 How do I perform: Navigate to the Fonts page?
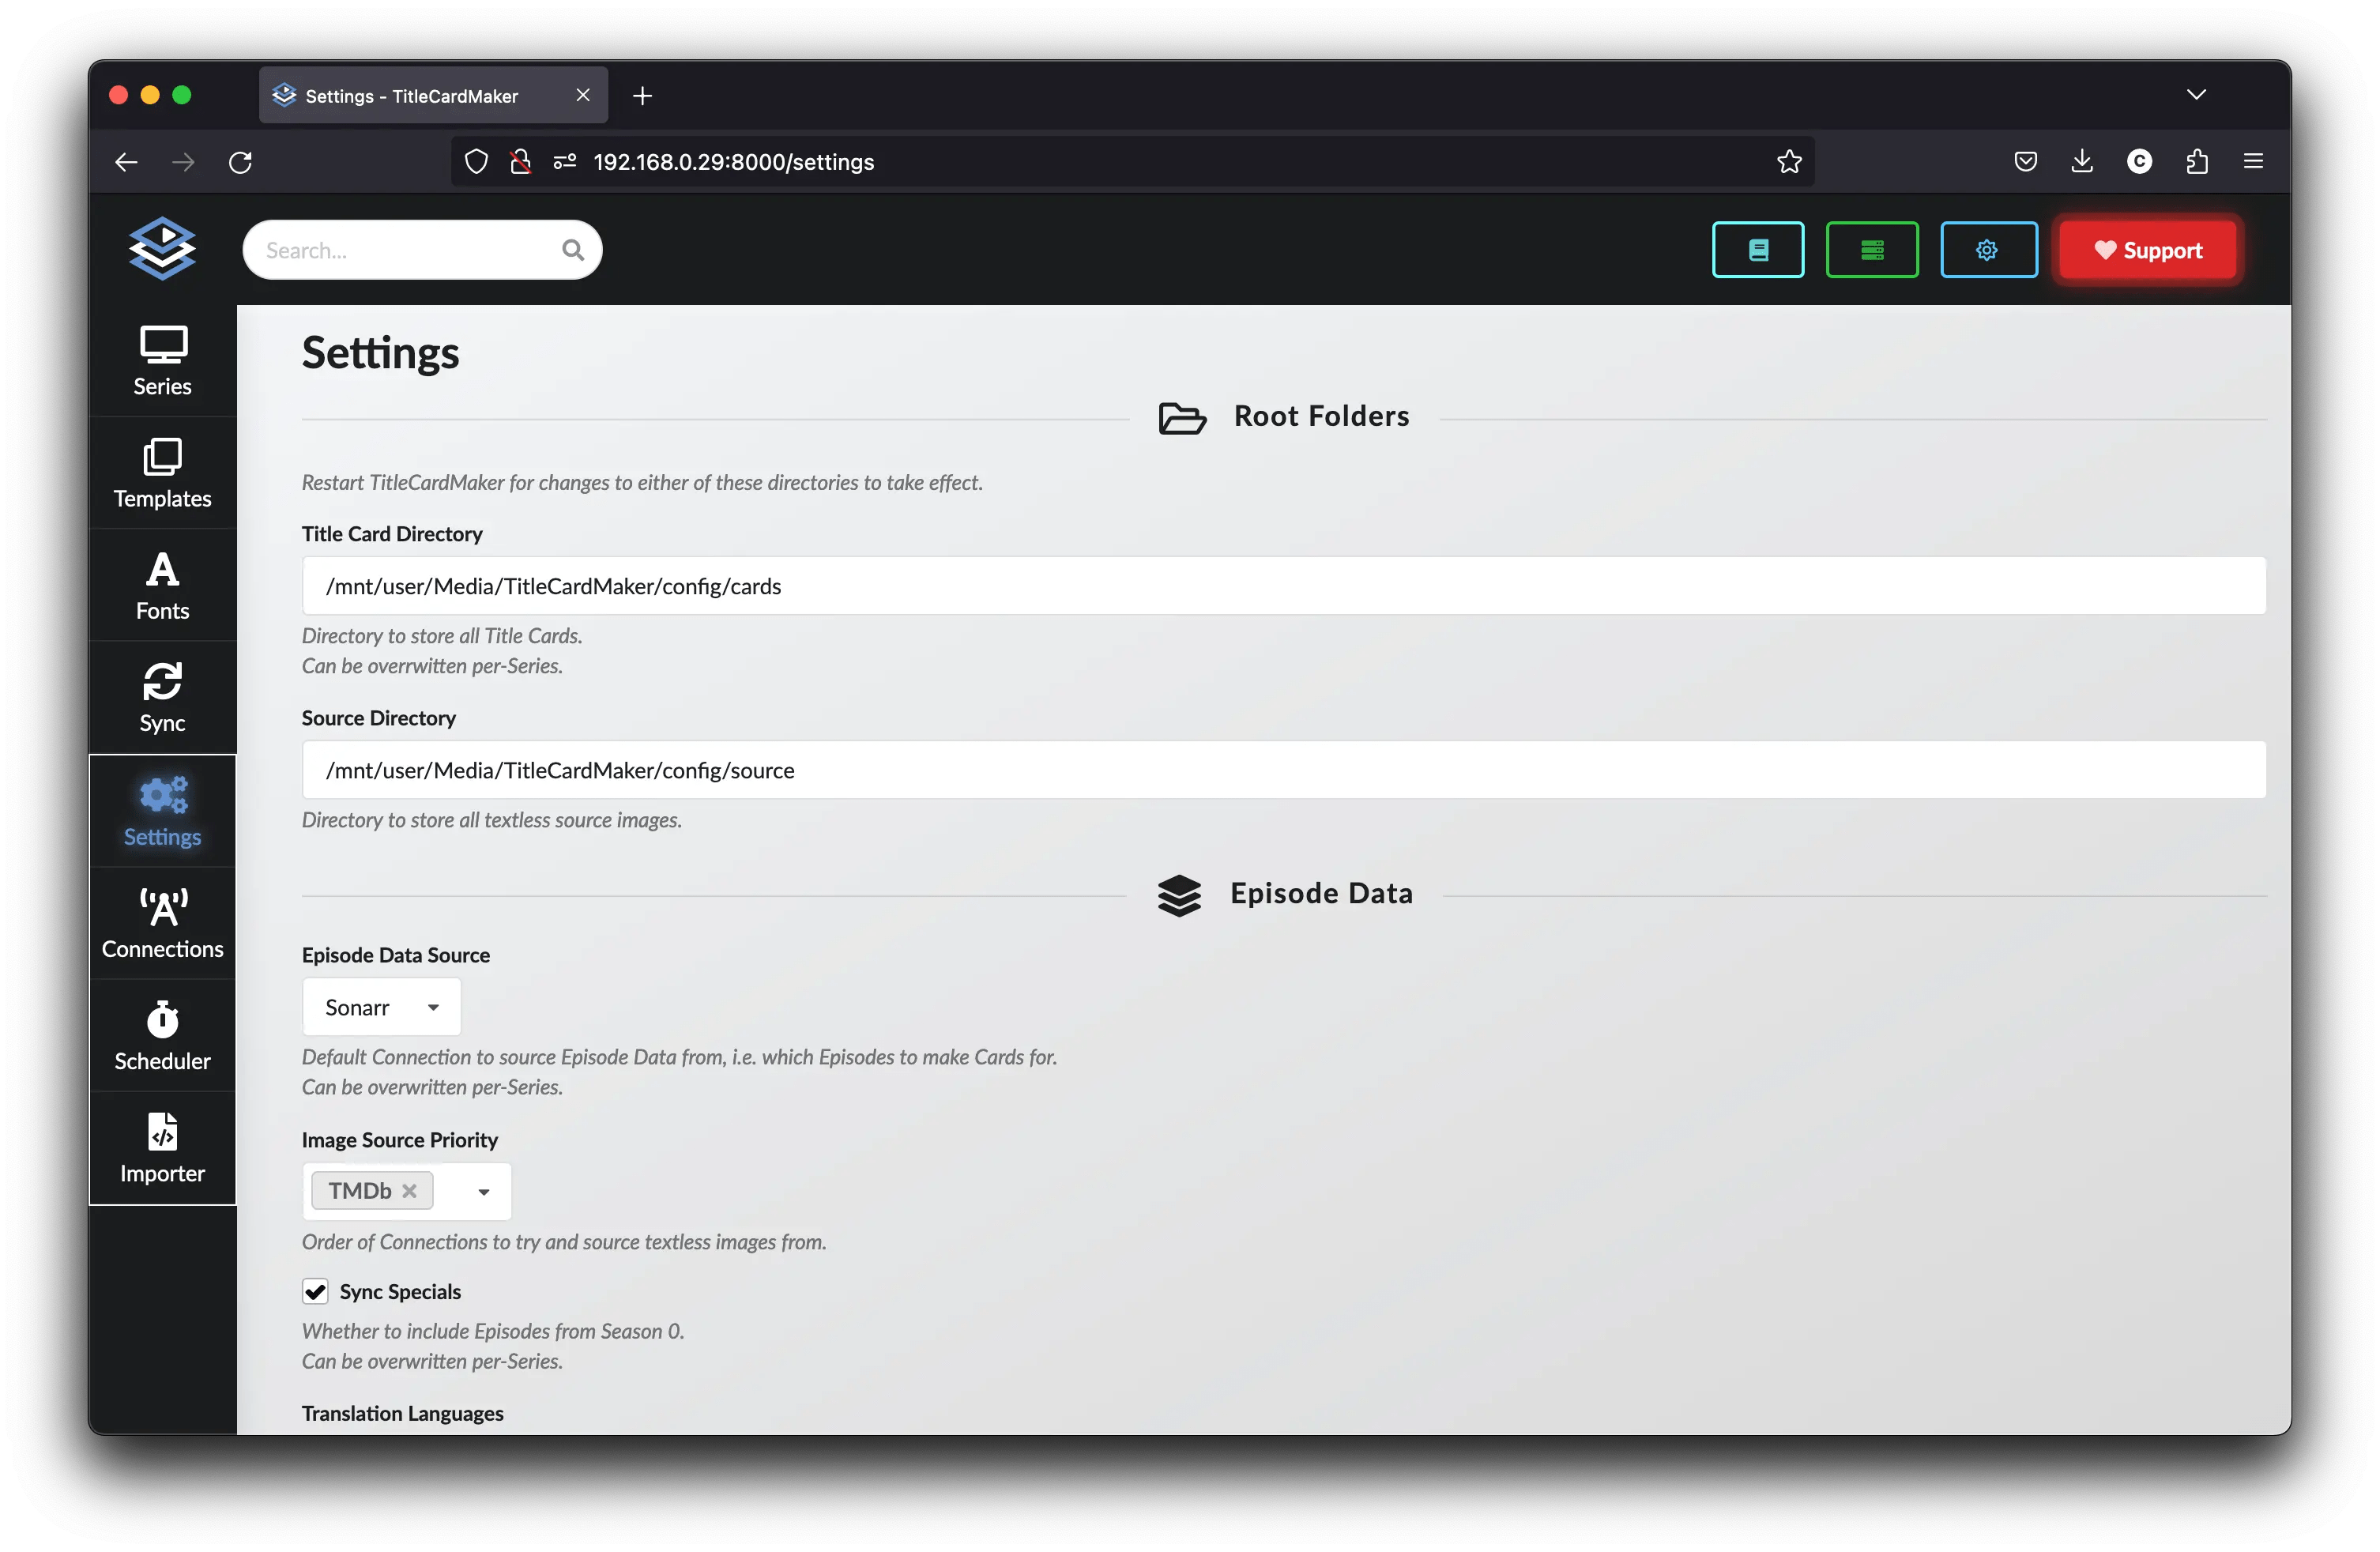click(161, 585)
